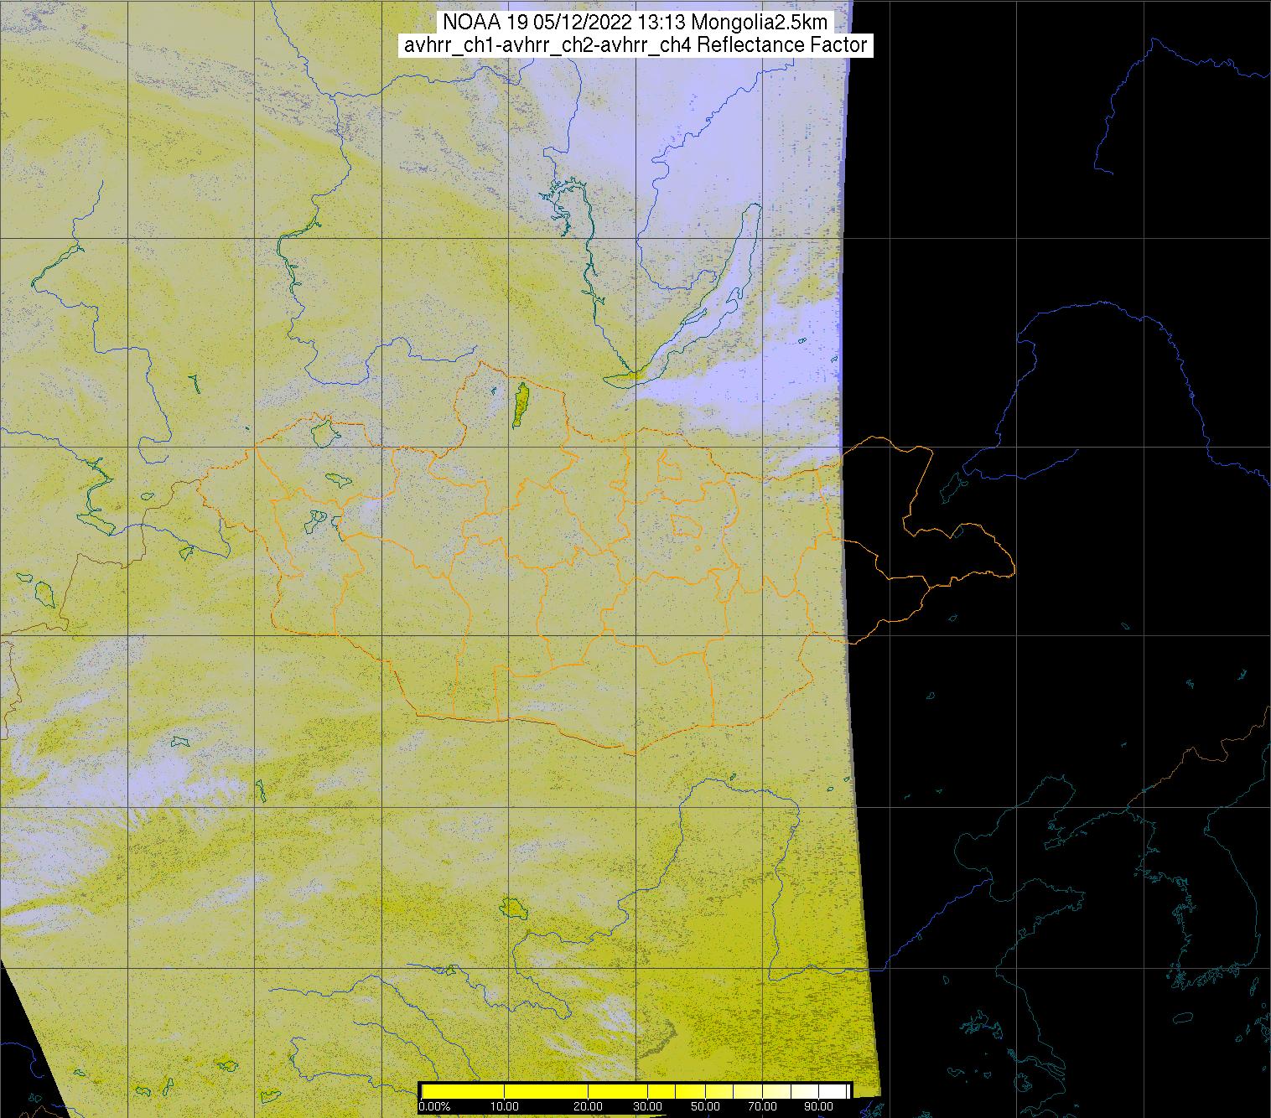Pick the white end of the reflectance colorbar
The width and height of the screenshot is (1271, 1118).
pyautogui.click(x=834, y=1090)
